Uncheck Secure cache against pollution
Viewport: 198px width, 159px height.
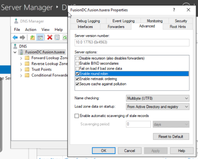(x=77, y=84)
